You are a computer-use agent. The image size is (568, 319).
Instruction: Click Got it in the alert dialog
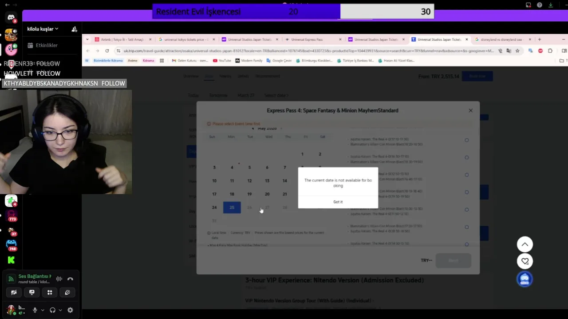tap(338, 202)
